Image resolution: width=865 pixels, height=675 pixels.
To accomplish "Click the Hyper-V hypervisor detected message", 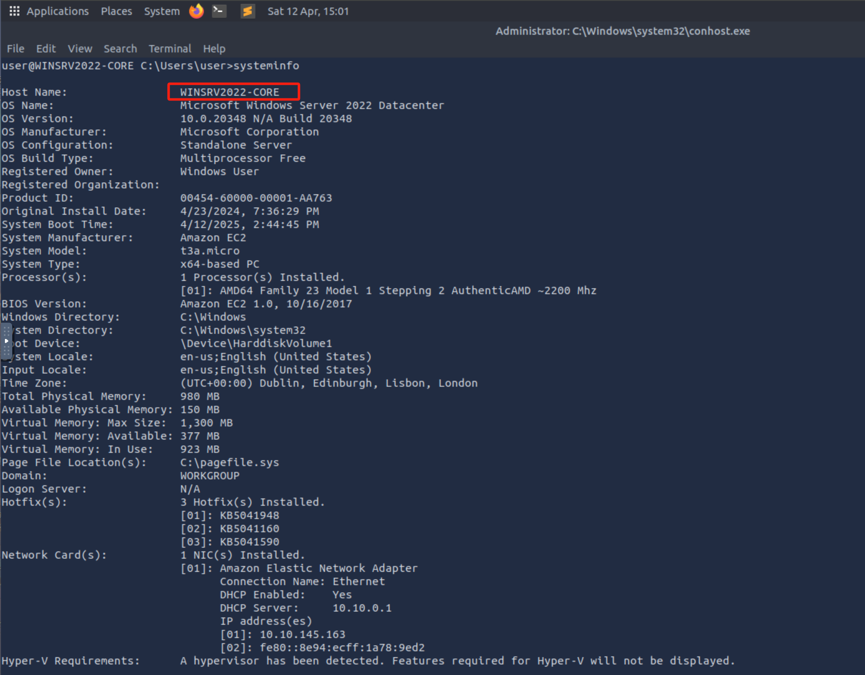I will (458, 661).
